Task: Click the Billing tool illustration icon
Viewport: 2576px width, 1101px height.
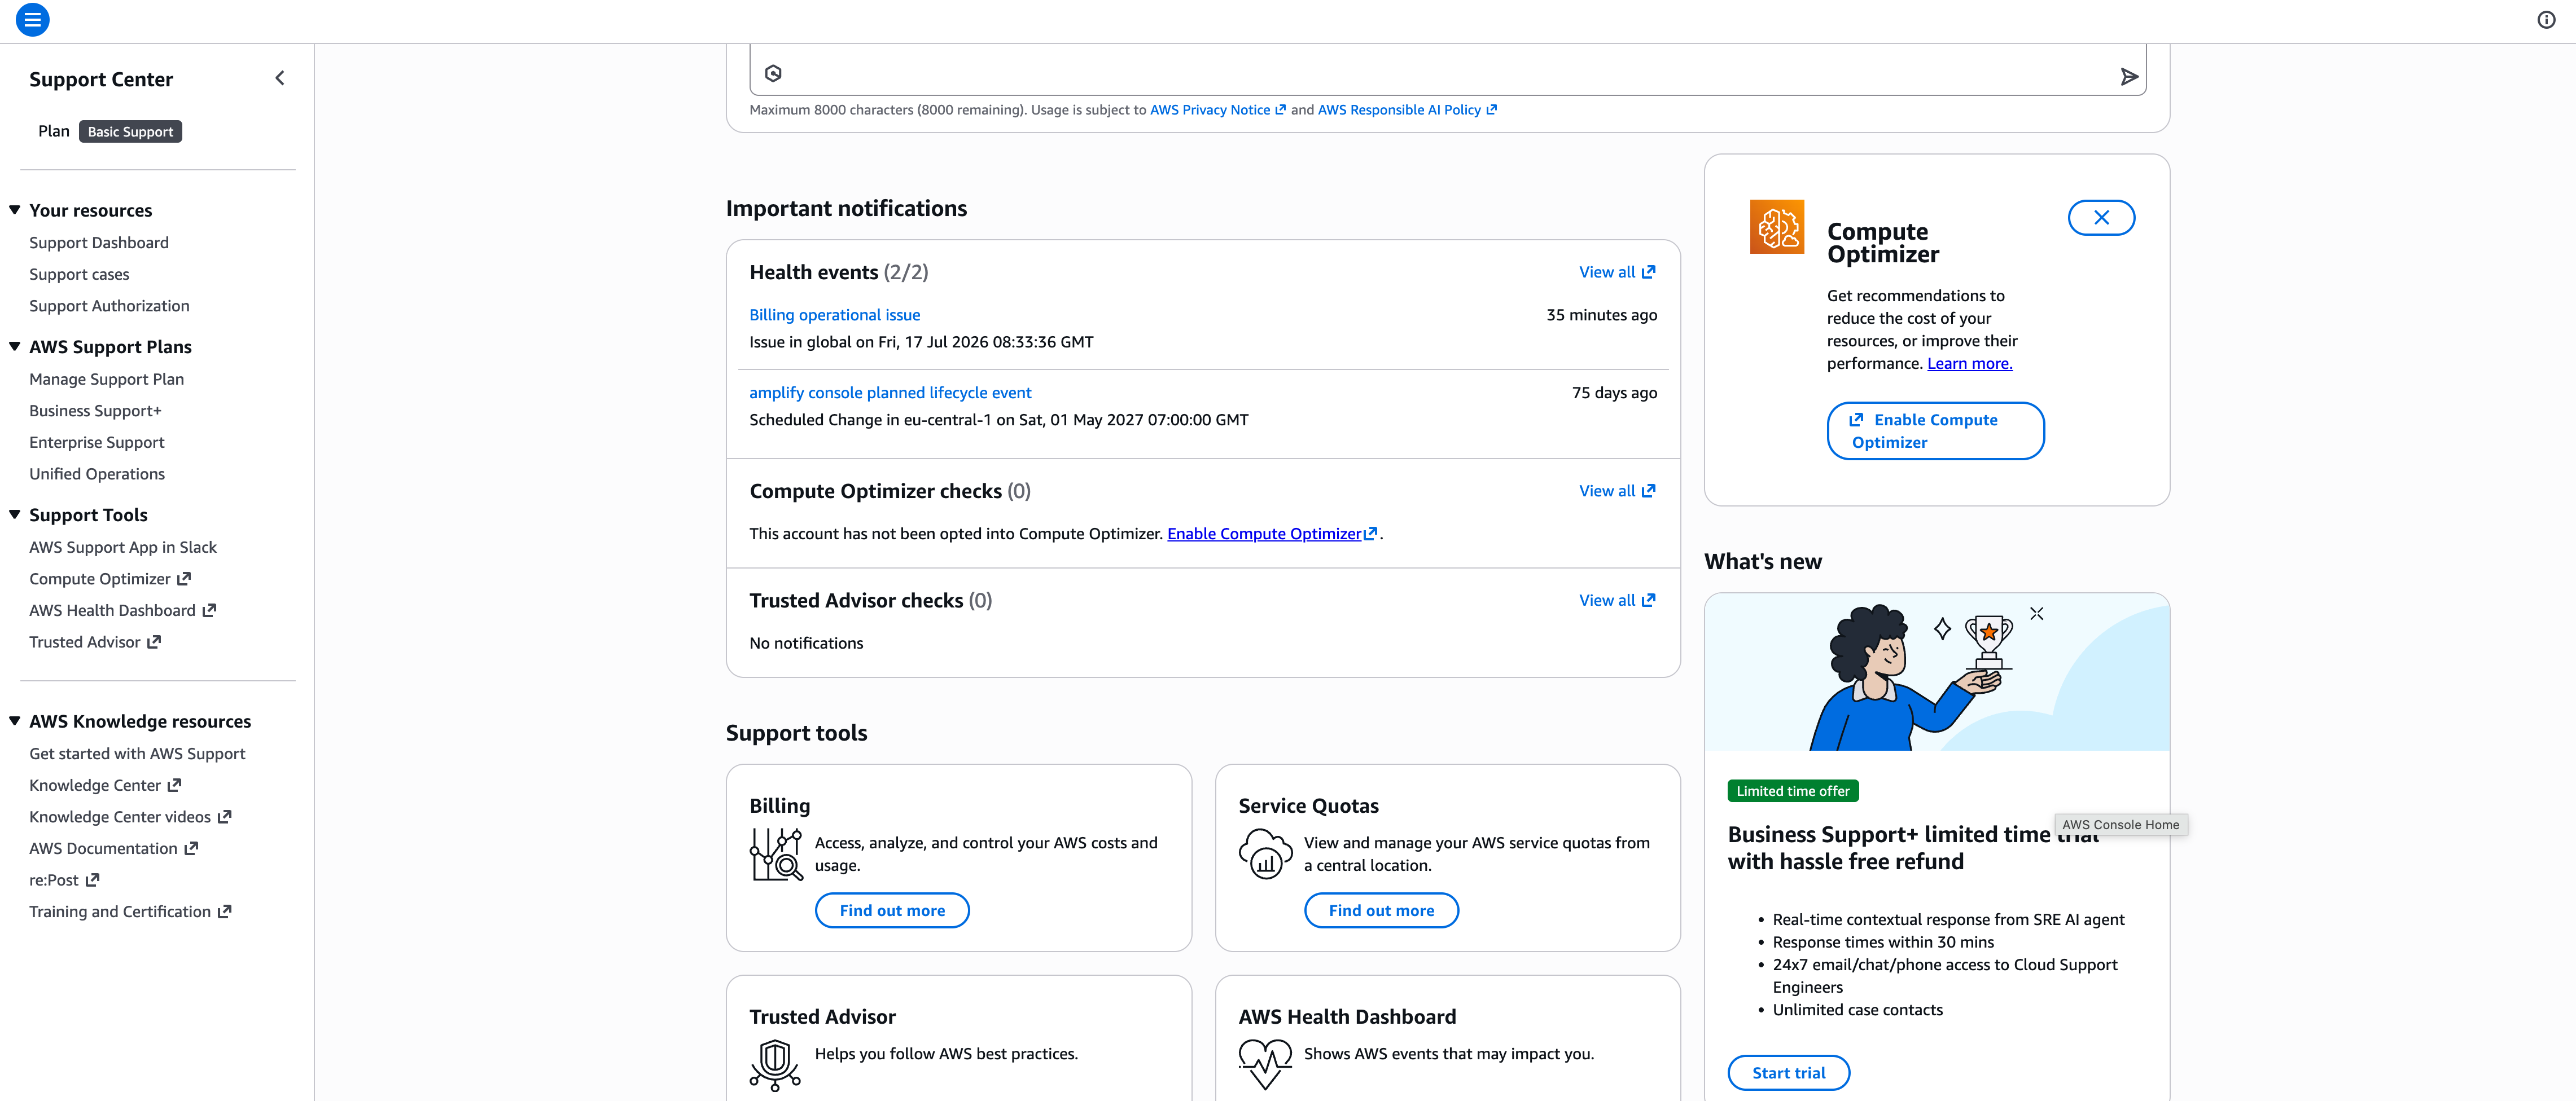Action: coord(776,854)
